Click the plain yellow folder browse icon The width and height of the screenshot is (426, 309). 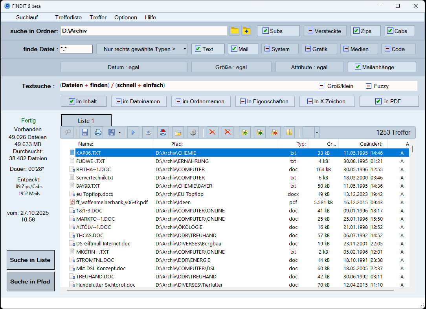click(235, 31)
